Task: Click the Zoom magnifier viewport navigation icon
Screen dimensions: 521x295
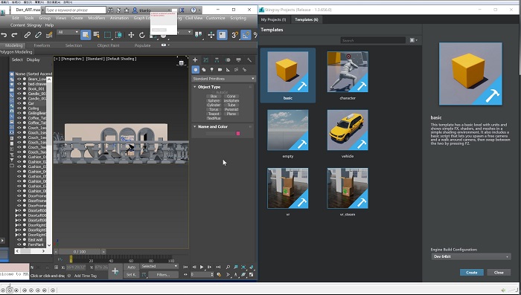Action: [x=228, y=267]
